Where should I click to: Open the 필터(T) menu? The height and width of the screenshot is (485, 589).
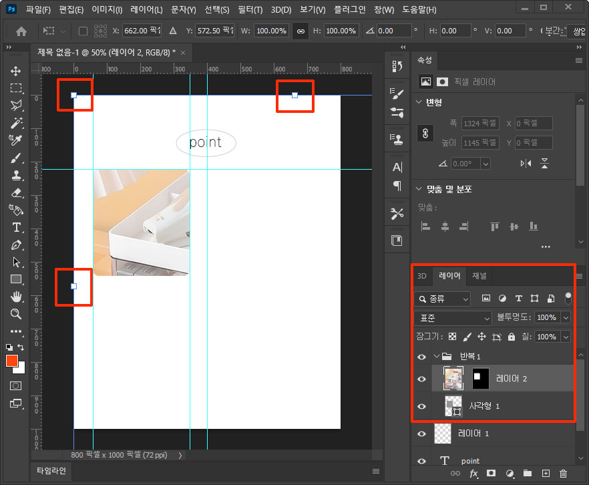(x=250, y=9)
